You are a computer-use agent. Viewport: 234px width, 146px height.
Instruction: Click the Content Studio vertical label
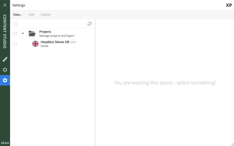tap(5, 31)
